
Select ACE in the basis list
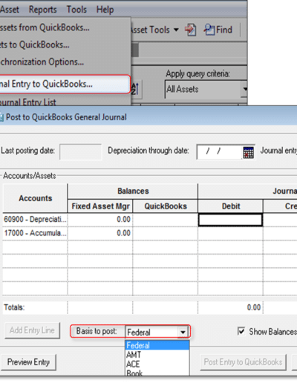(x=157, y=364)
